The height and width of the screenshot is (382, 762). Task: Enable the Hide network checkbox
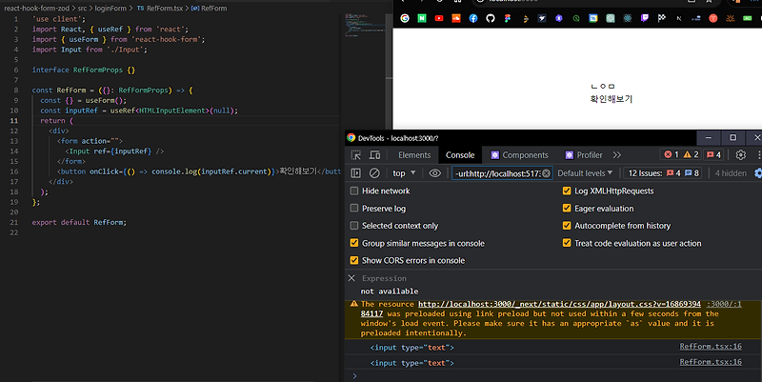[355, 191]
